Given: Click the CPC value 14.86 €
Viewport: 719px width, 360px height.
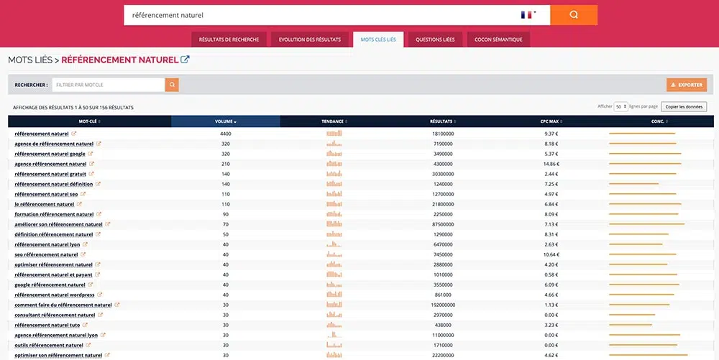Looking at the screenshot, I should [x=551, y=164].
